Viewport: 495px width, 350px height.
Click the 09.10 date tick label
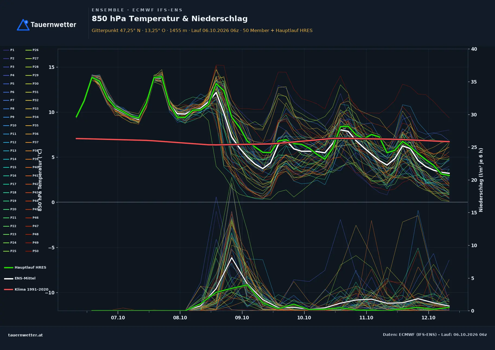(242, 318)
